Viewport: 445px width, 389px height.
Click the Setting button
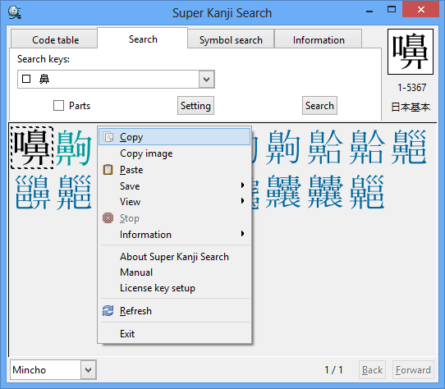tap(195, 106)
